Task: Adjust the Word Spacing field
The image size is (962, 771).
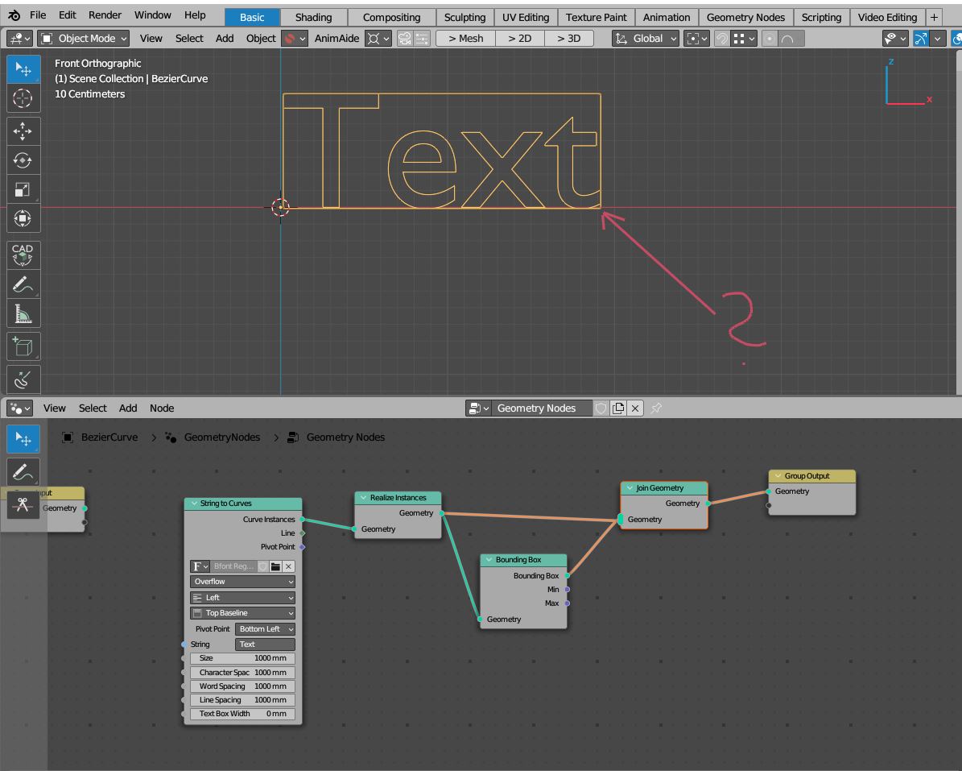Action: click(x=242, y=686)
